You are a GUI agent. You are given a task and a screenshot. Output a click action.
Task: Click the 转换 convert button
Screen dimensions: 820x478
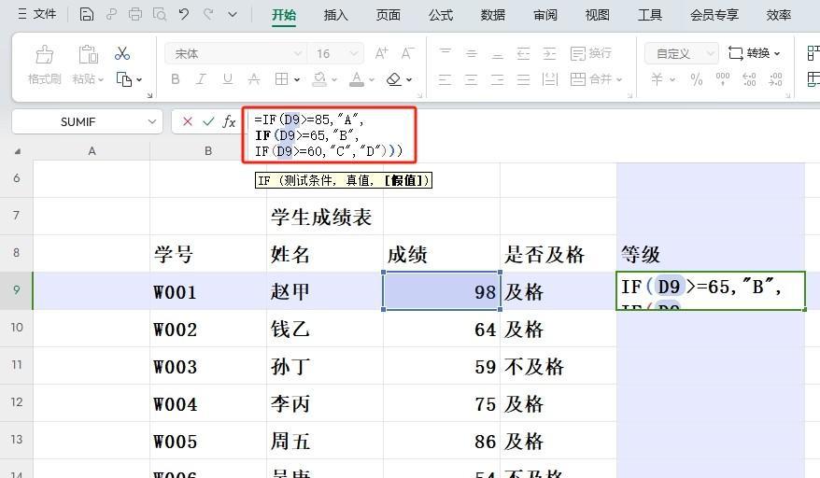coord(754,53)
